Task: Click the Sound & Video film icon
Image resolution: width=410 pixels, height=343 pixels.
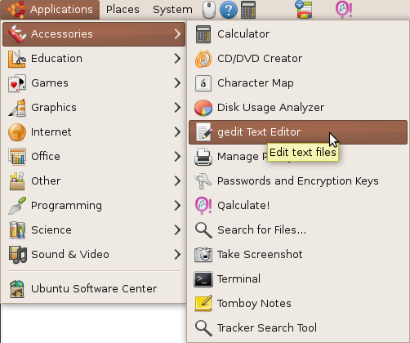Action: (x=17, y=255)
